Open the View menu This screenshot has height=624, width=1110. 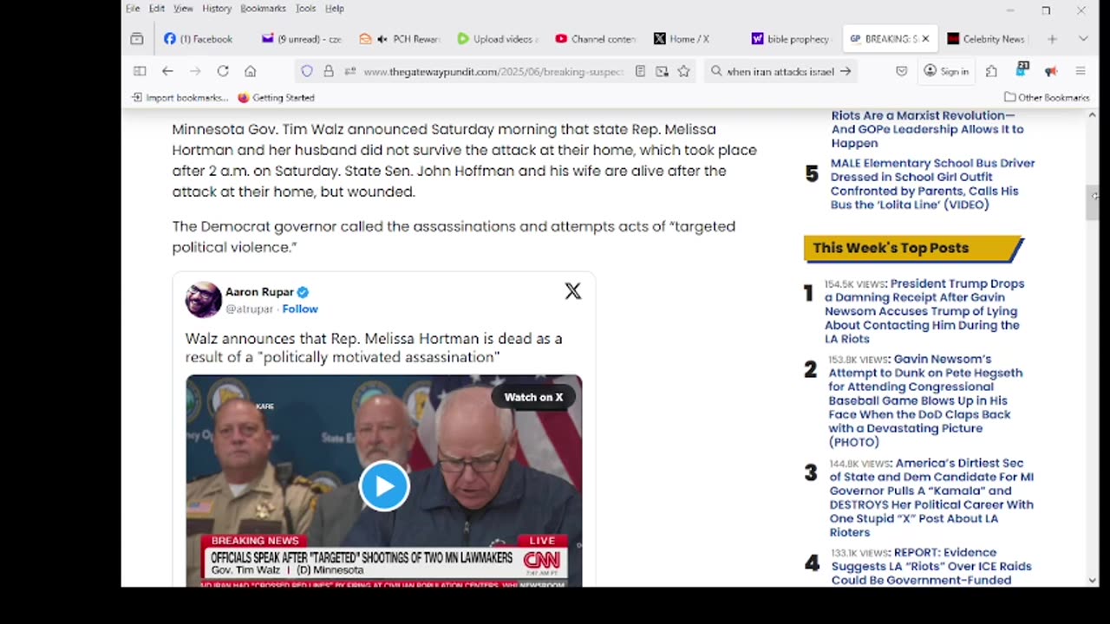183,9
